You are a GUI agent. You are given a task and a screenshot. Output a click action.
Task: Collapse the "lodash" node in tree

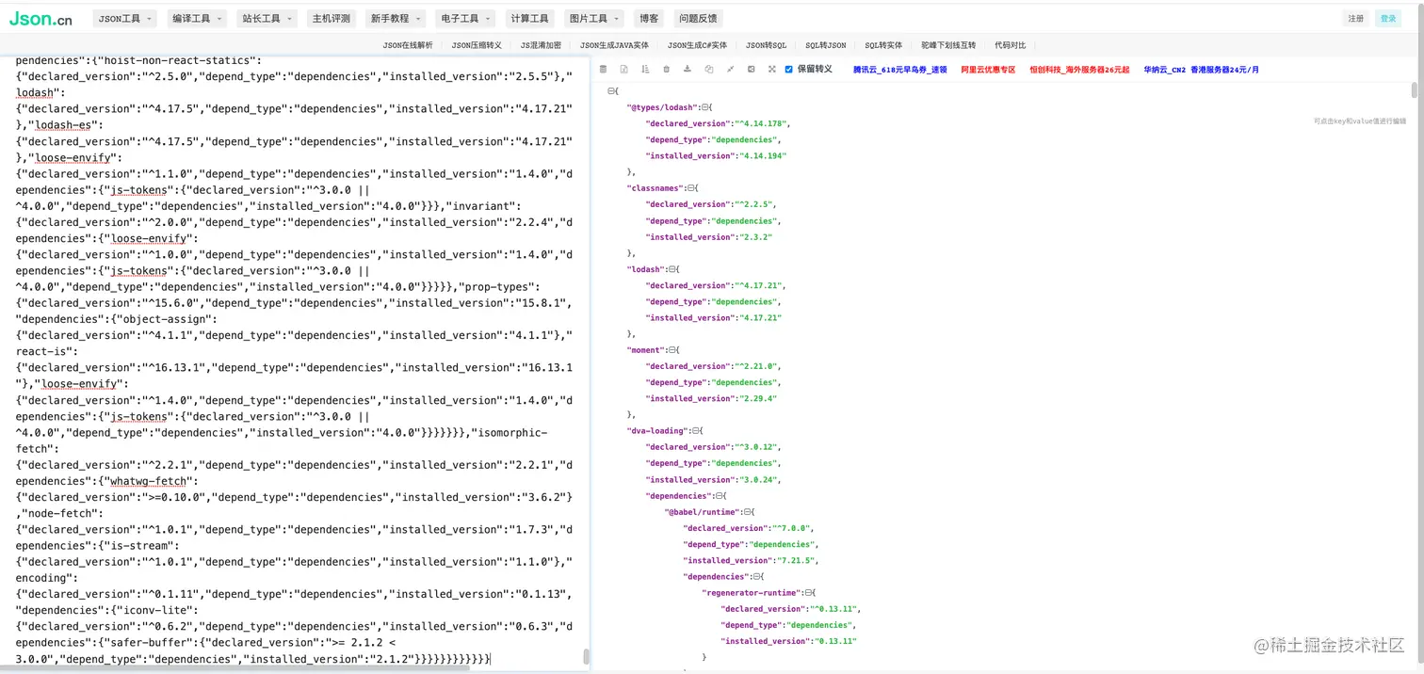[x=672, y=269]
